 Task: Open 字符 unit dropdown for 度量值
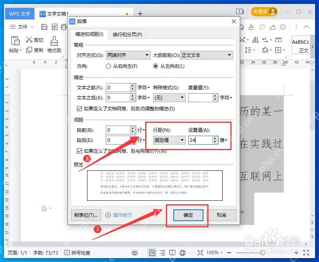coord(226,98)
